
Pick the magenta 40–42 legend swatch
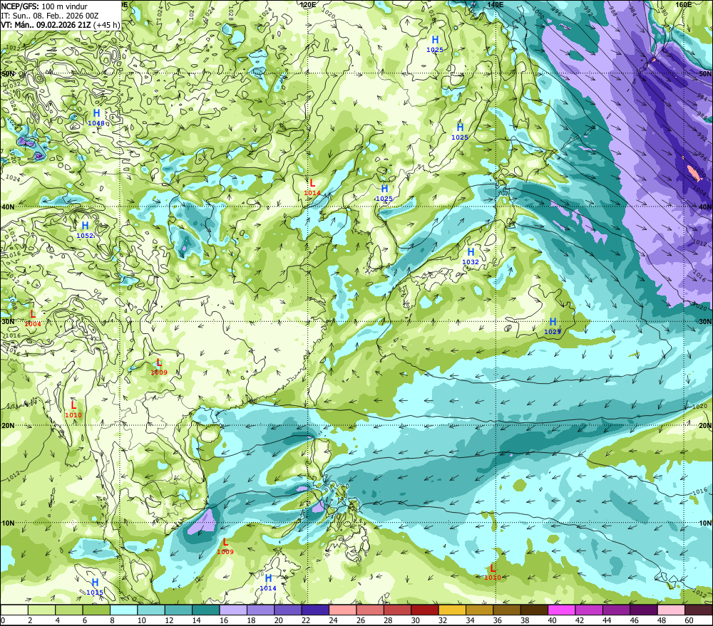(x=562, y=610)
